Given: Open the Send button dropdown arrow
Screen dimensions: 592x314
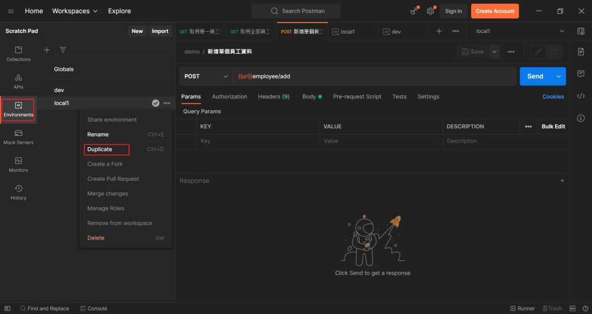Looking at the screenshot, I should coord(558,76).
